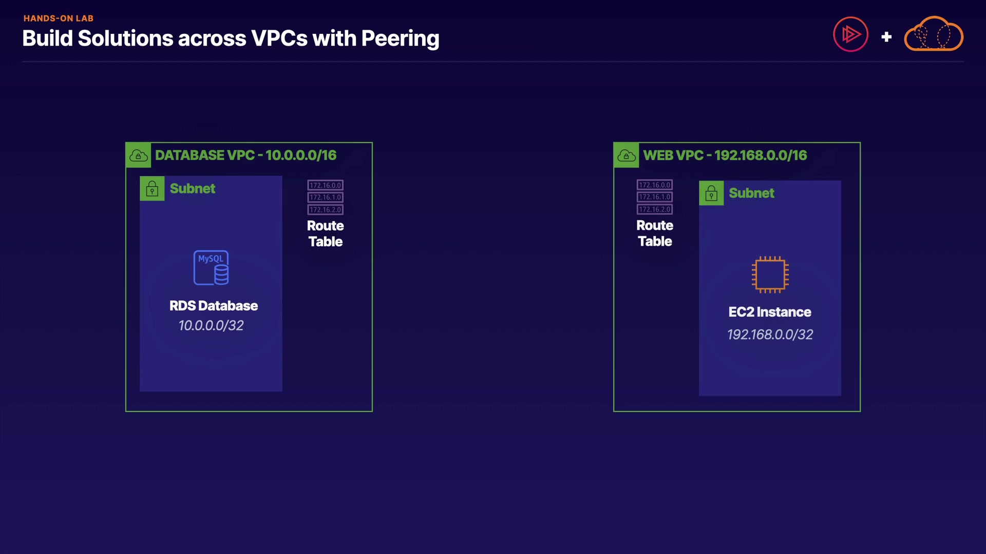Click the slide title about VPC Peering
This screenshot has width=986, height=554.
pyautogui.click(x=231, y=38)
